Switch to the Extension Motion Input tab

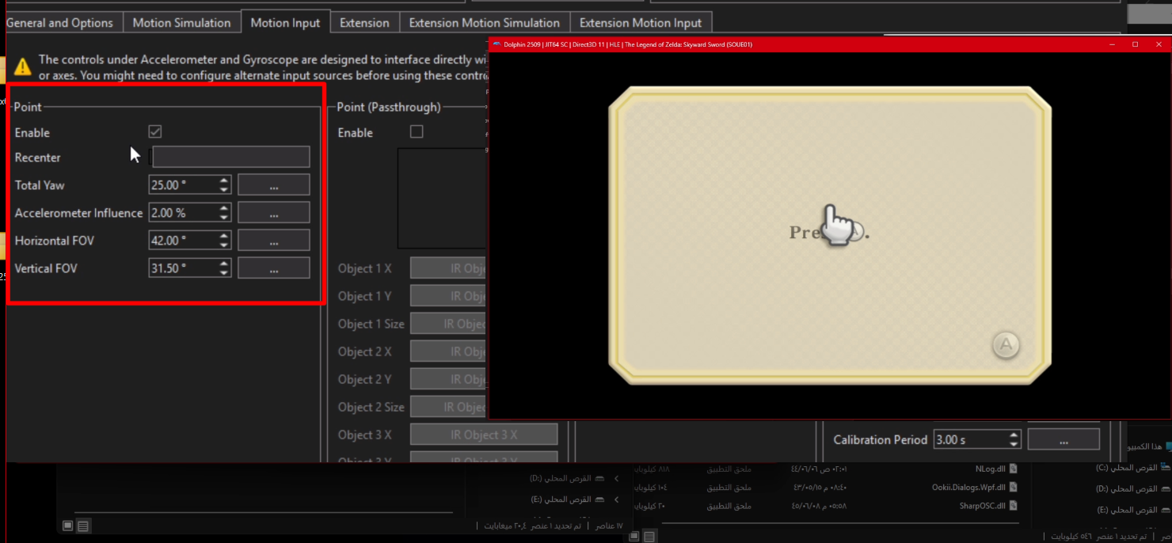[x=641, y=23]
